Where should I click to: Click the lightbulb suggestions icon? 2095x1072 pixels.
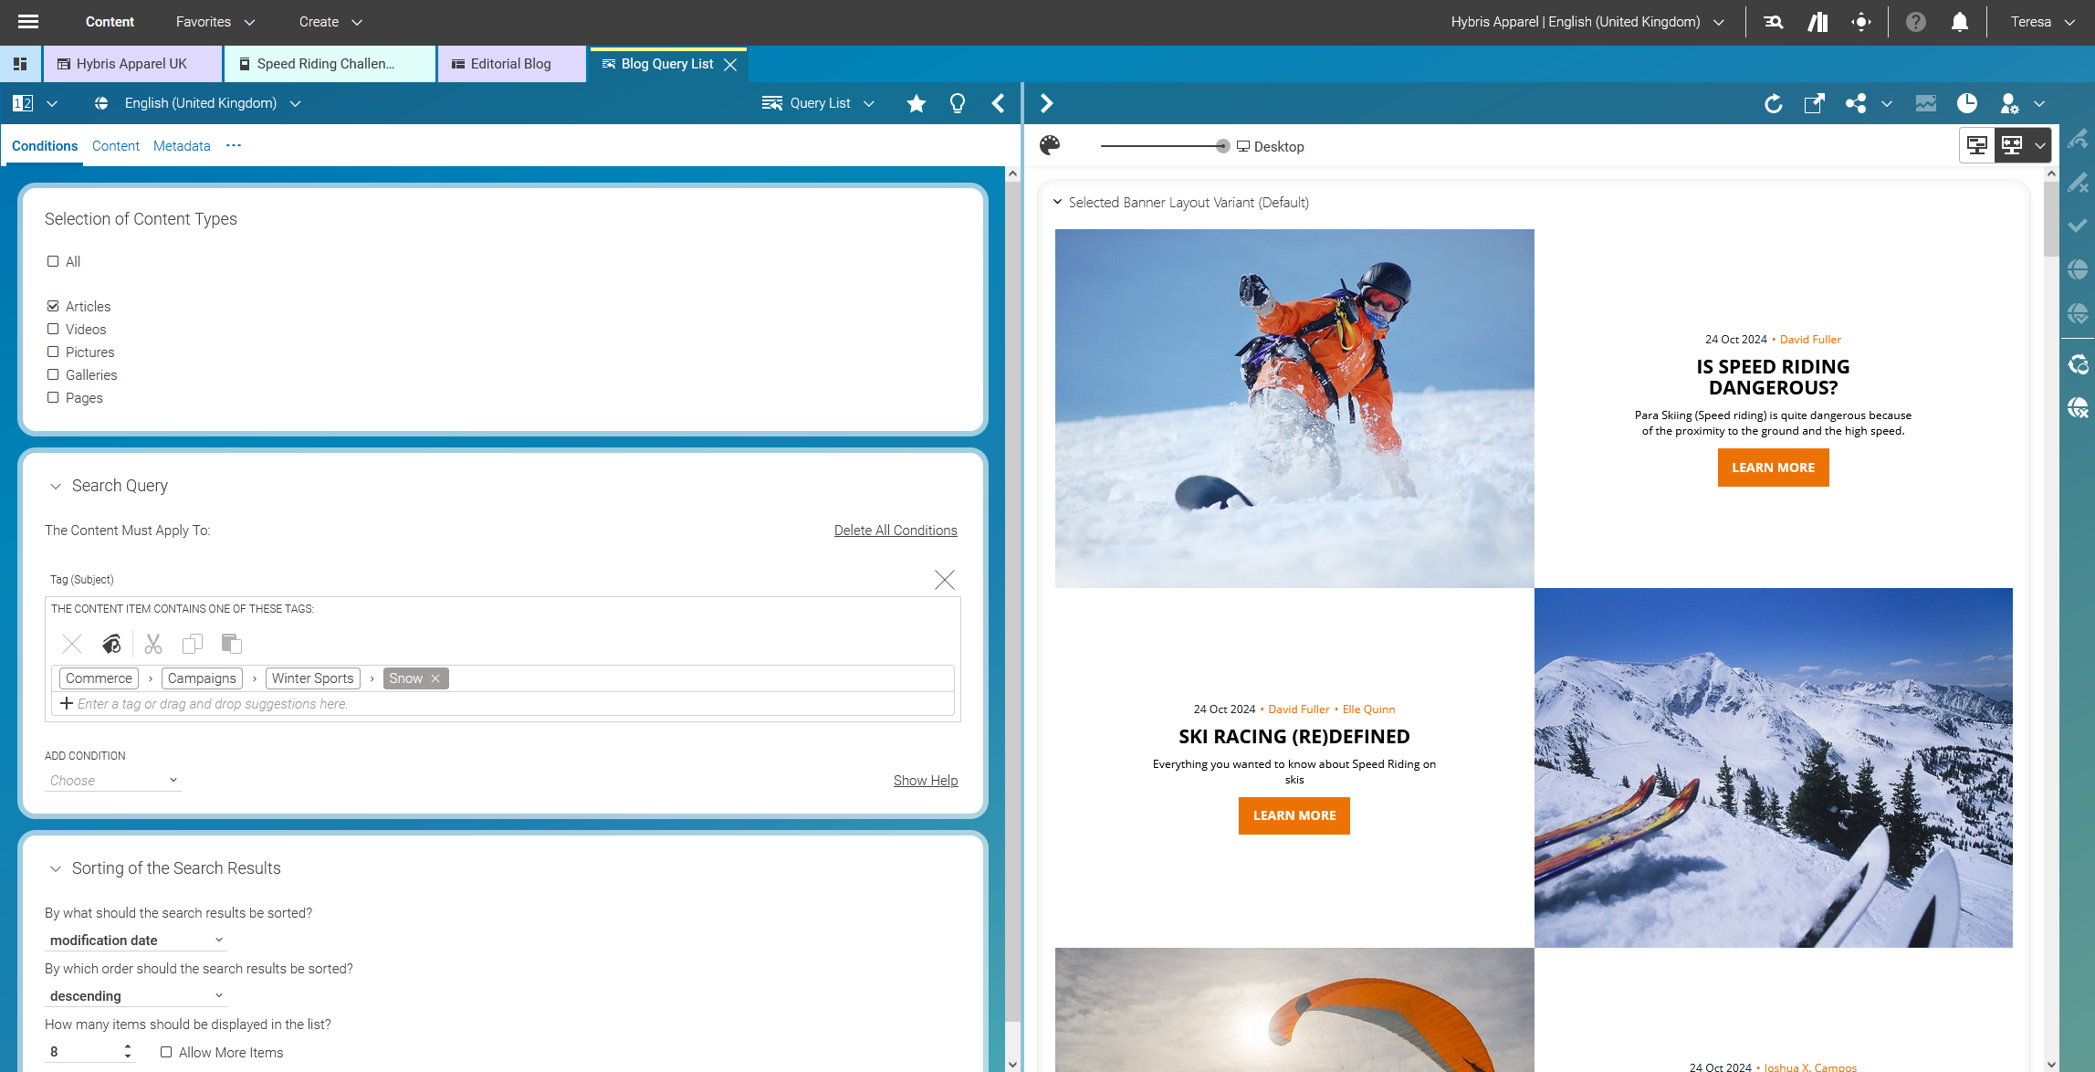coord(957,103)
